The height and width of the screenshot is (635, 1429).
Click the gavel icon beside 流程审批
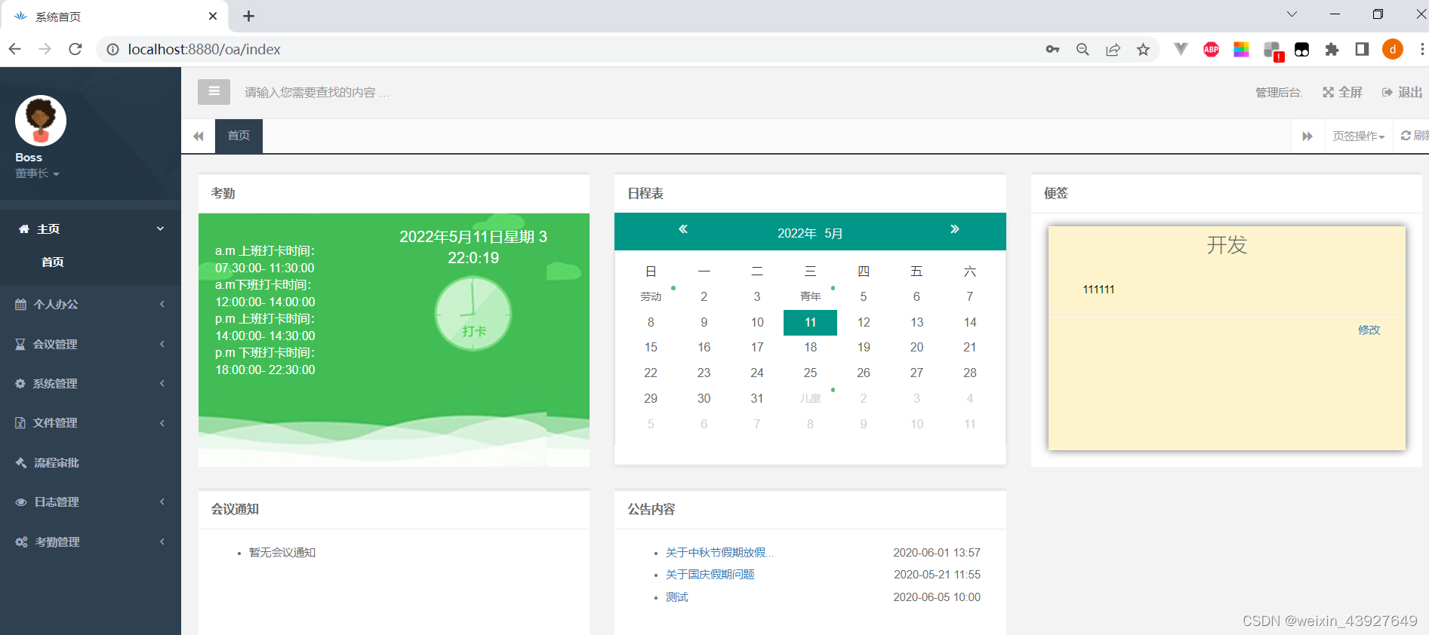pos(21,462)
